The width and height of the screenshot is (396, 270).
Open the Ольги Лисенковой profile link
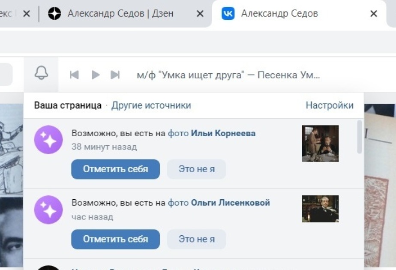(x=230, y=203)
